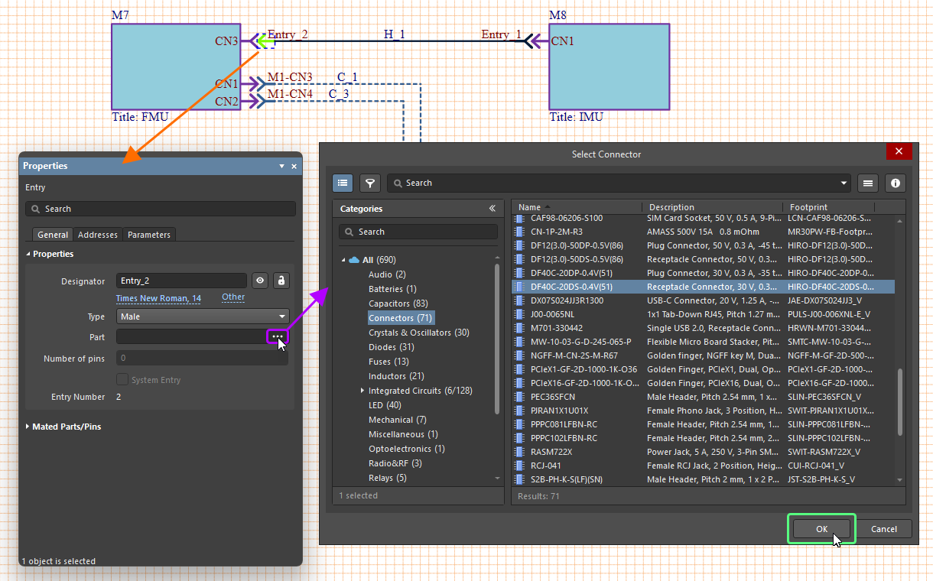Collapse the Categories panel with double chevron
The height and width of the screenshot is (581, 933).
pyautogui.click(x=493, y=208)
